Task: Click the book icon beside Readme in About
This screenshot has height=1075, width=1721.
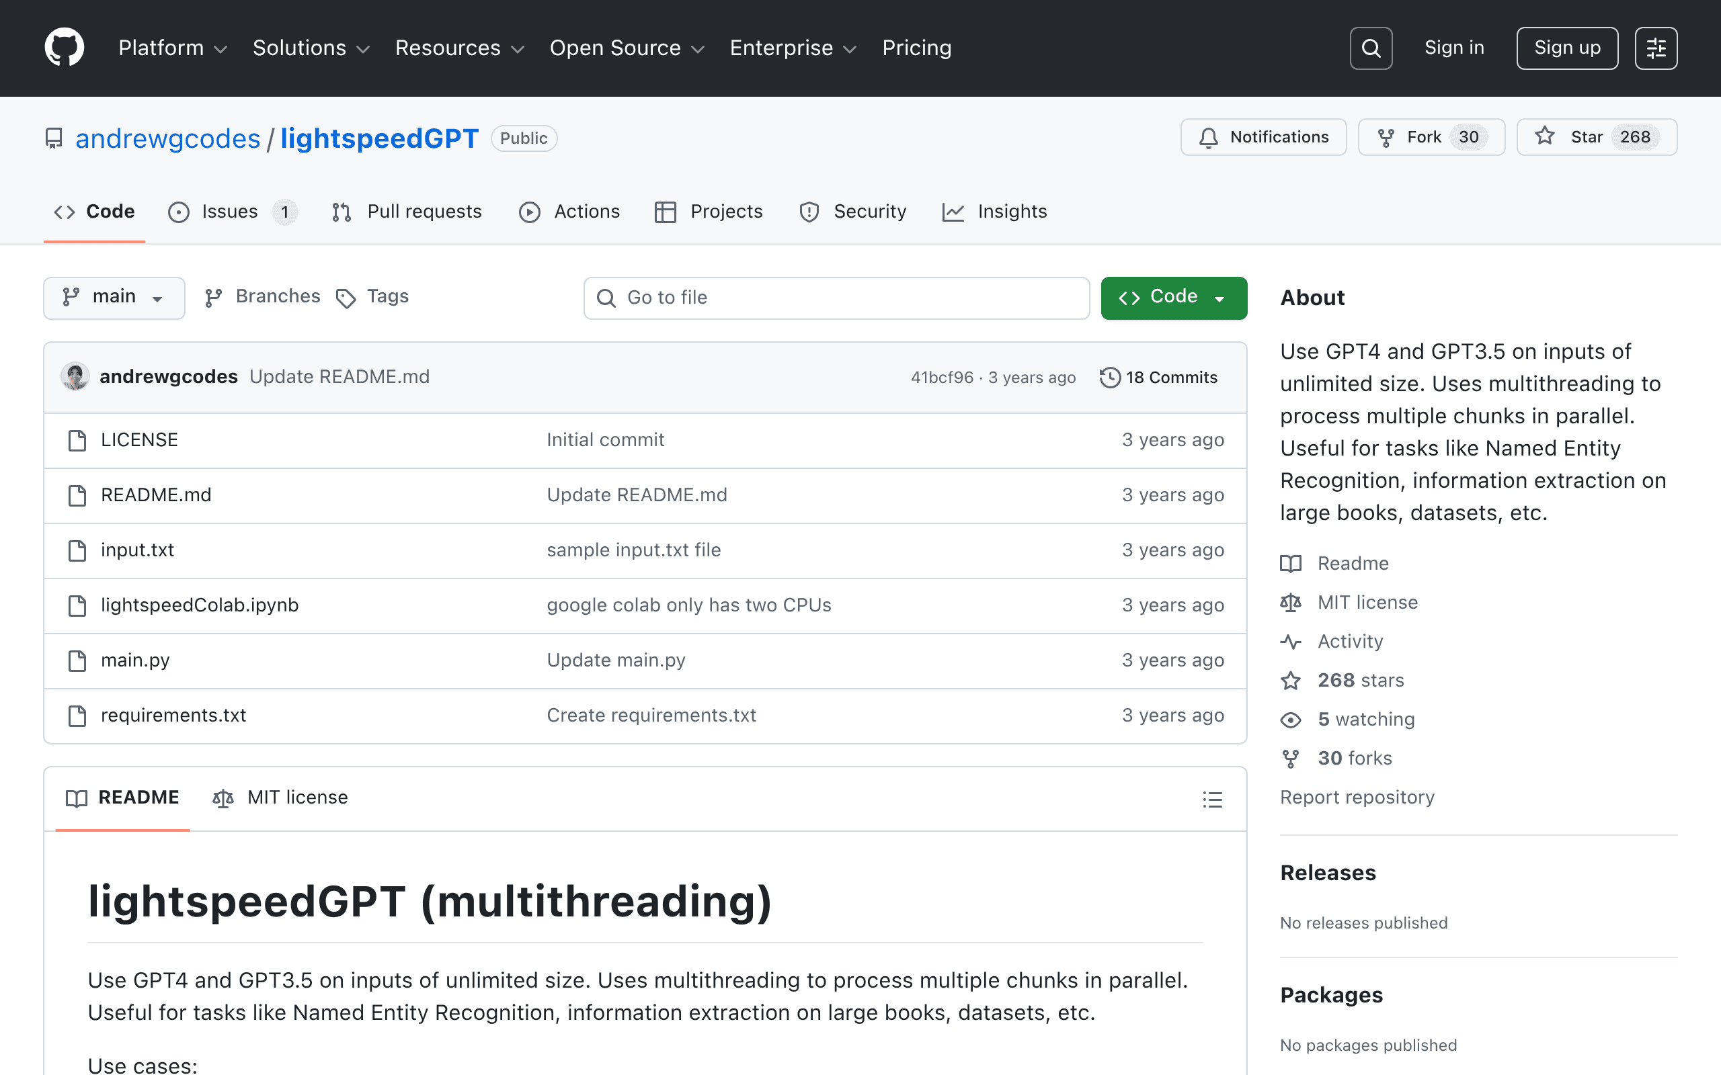Action: pos(1291,564)
